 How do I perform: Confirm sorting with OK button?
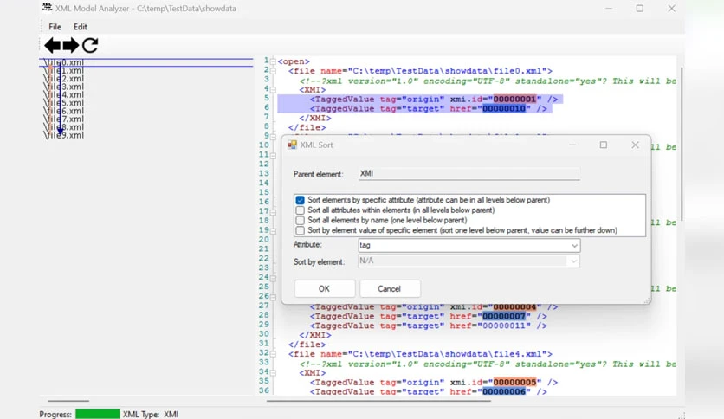click(x=325, y=289)
